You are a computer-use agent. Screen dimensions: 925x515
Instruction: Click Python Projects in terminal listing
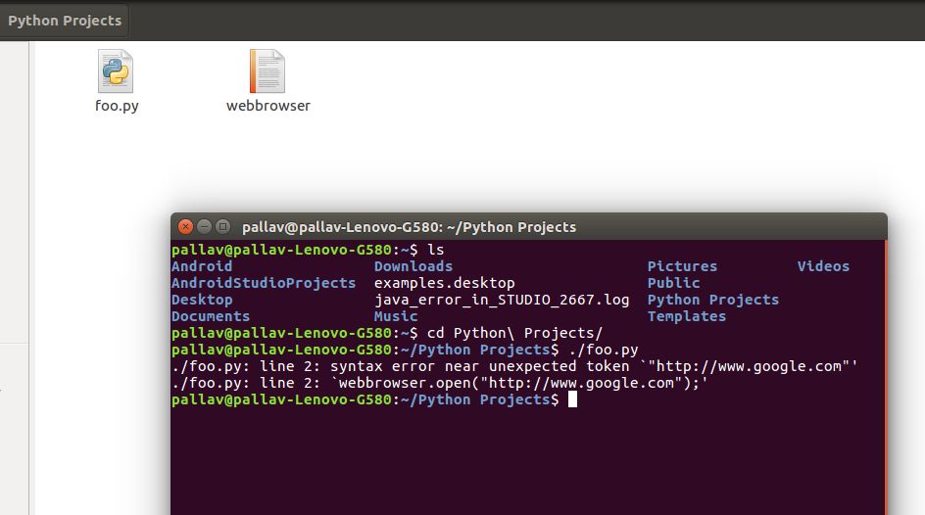[713, 300]
